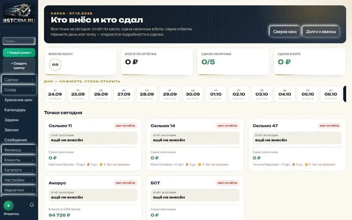Select day 30.09
Viewport: 352px width, 220px height.
193,94
